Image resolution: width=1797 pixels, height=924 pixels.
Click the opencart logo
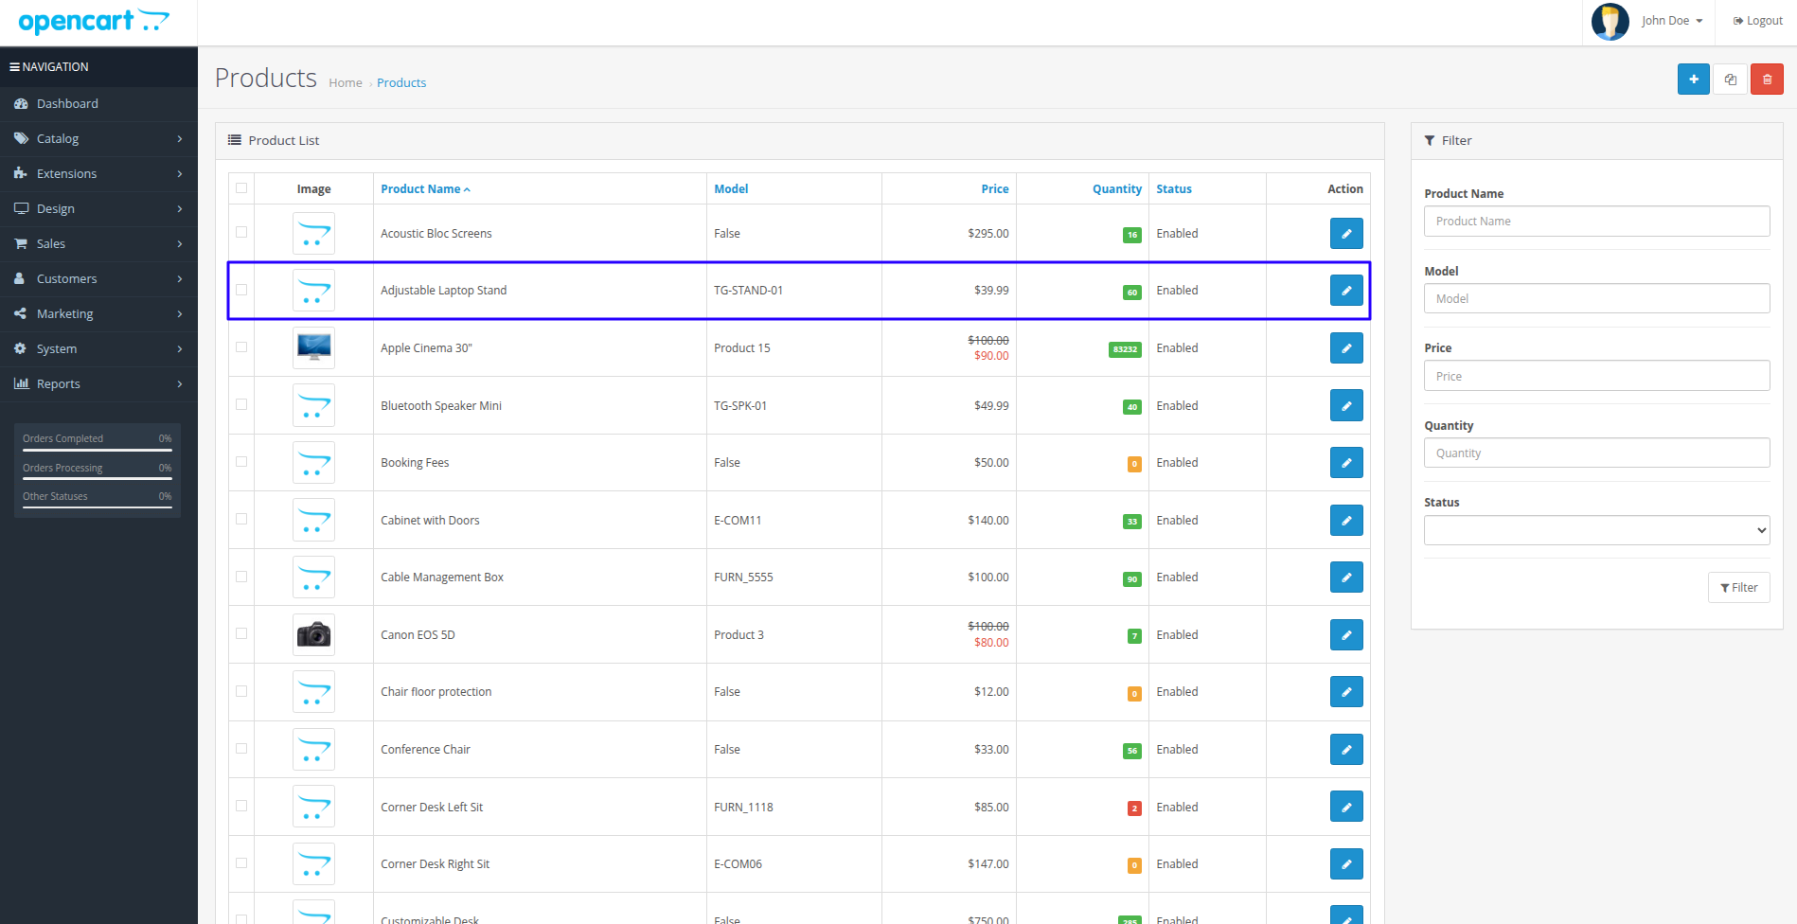pos(94,21)
